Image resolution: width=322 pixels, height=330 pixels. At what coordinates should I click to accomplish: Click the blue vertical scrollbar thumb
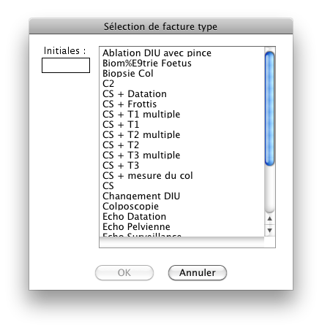click(269, 109)
